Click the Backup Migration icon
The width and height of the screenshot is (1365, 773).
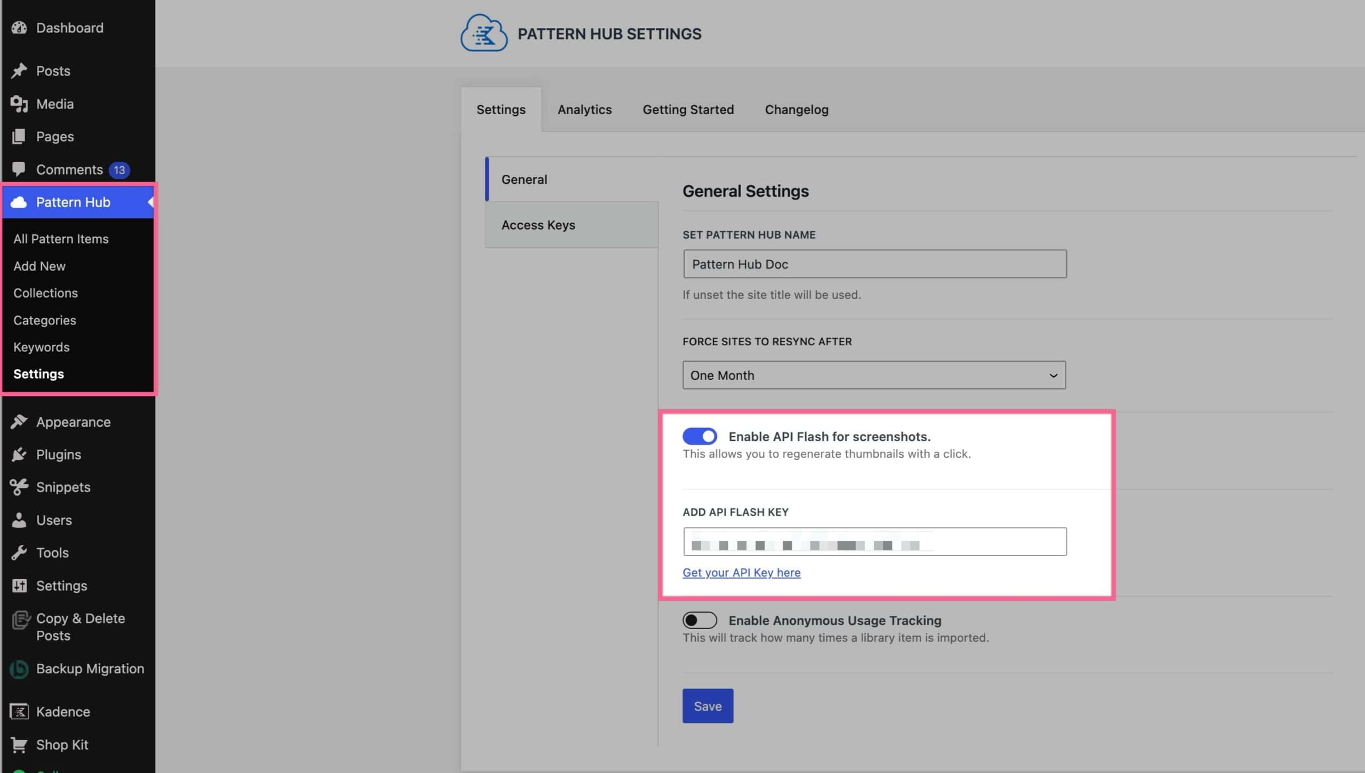click(x=18, y=668)
